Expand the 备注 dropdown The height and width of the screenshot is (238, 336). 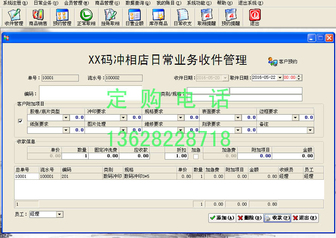[310, 130]
